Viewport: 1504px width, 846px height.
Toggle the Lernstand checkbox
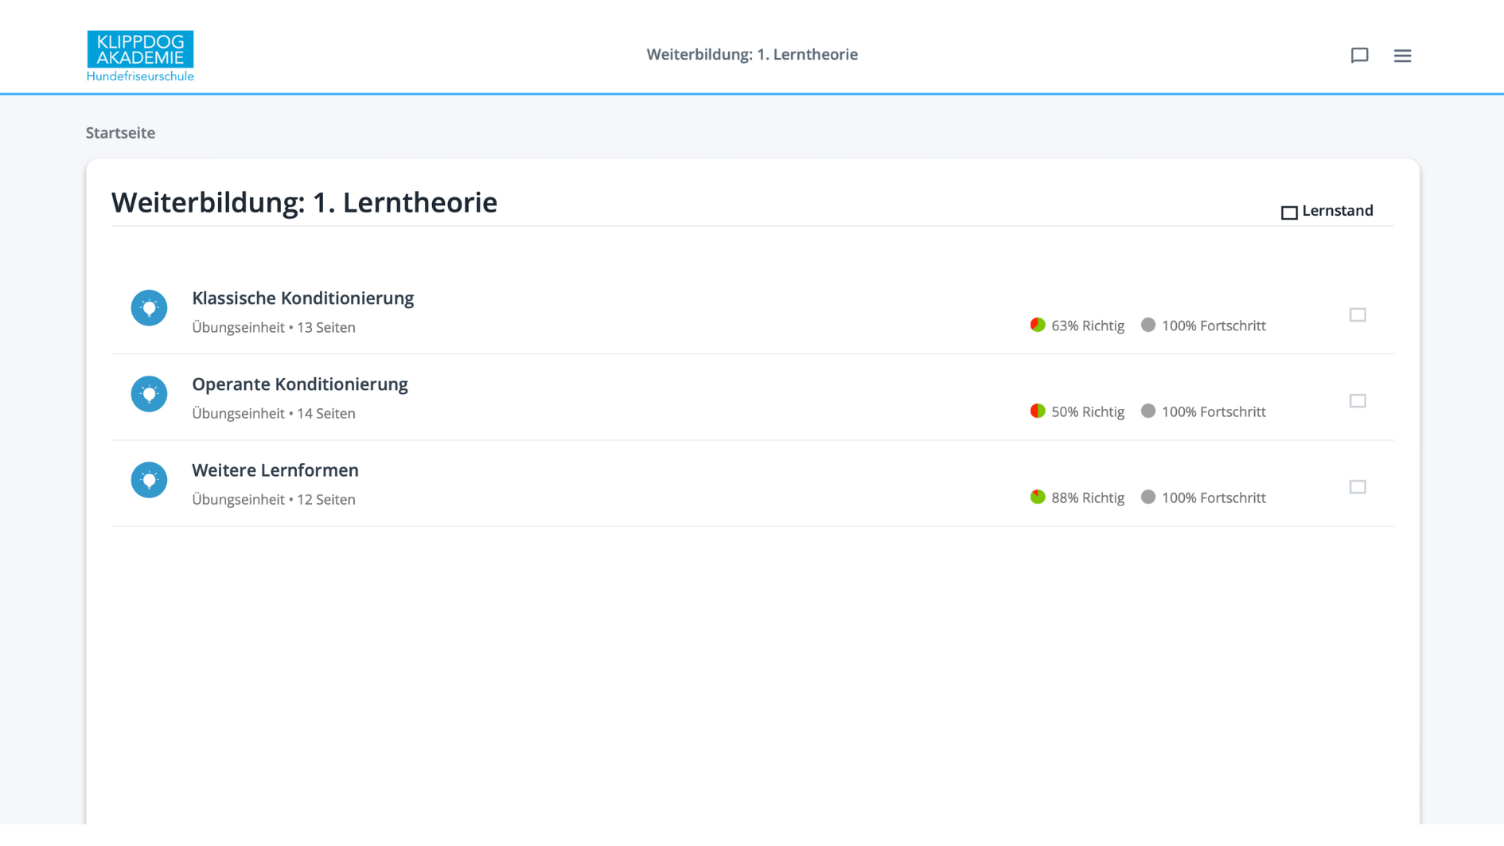(1289, 212)
